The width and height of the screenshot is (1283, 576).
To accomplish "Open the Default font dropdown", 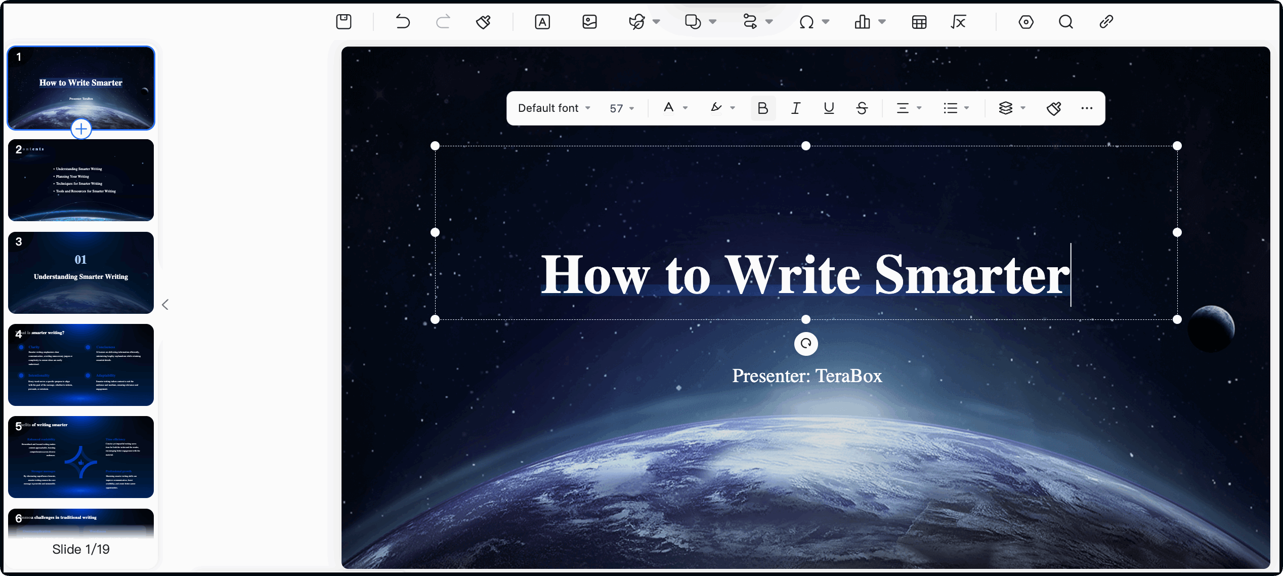I will [x=554, y=108].
